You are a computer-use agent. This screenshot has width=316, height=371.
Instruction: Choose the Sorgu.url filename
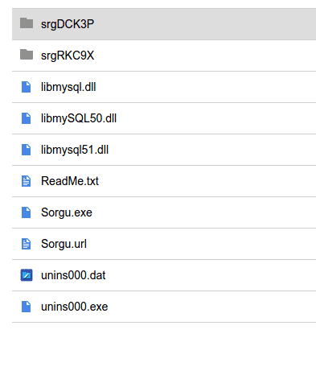(64, 245)
